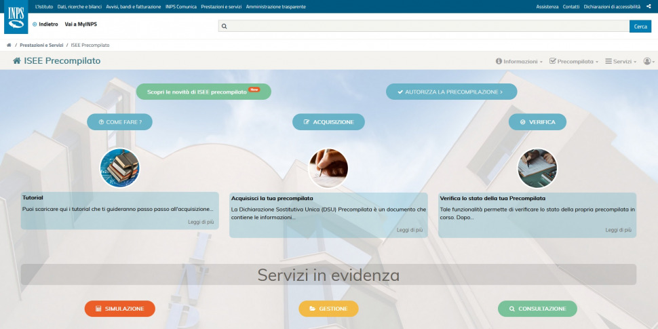Viewport: 658px width, 329px height.
Task: Open INPS Comunica menu
Action: click(x=181, y=7)
